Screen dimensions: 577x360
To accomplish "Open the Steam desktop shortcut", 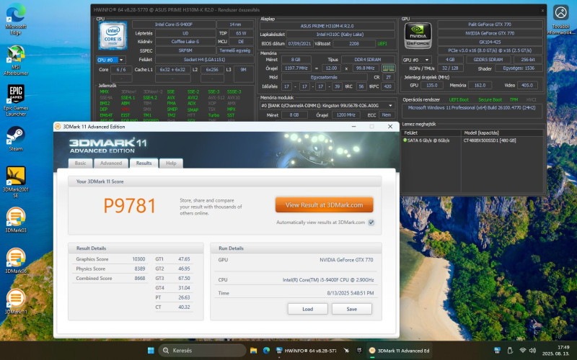I will tap(16, 139).
